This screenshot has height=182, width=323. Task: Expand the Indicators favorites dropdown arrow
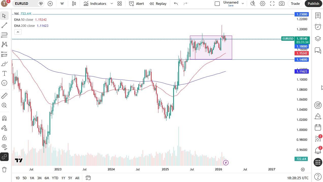pyautogui.click(x=112, y=4)
